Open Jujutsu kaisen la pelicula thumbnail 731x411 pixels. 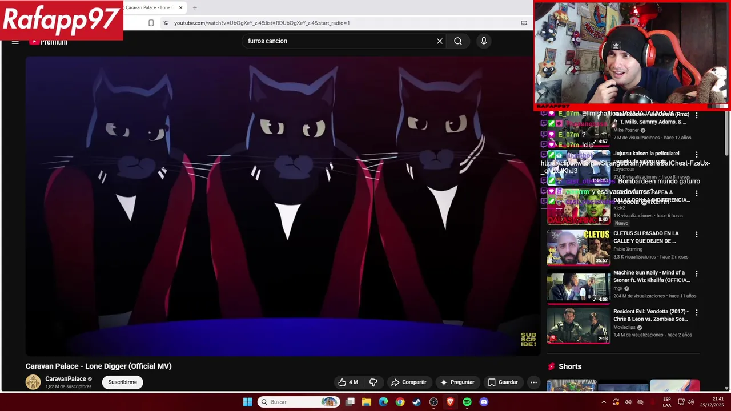[579, 168]
